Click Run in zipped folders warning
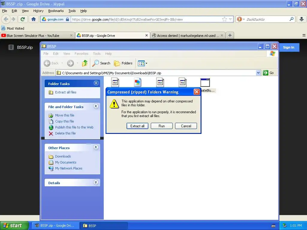This screenshot has width=307, height=230. click(x=162, y=126)
